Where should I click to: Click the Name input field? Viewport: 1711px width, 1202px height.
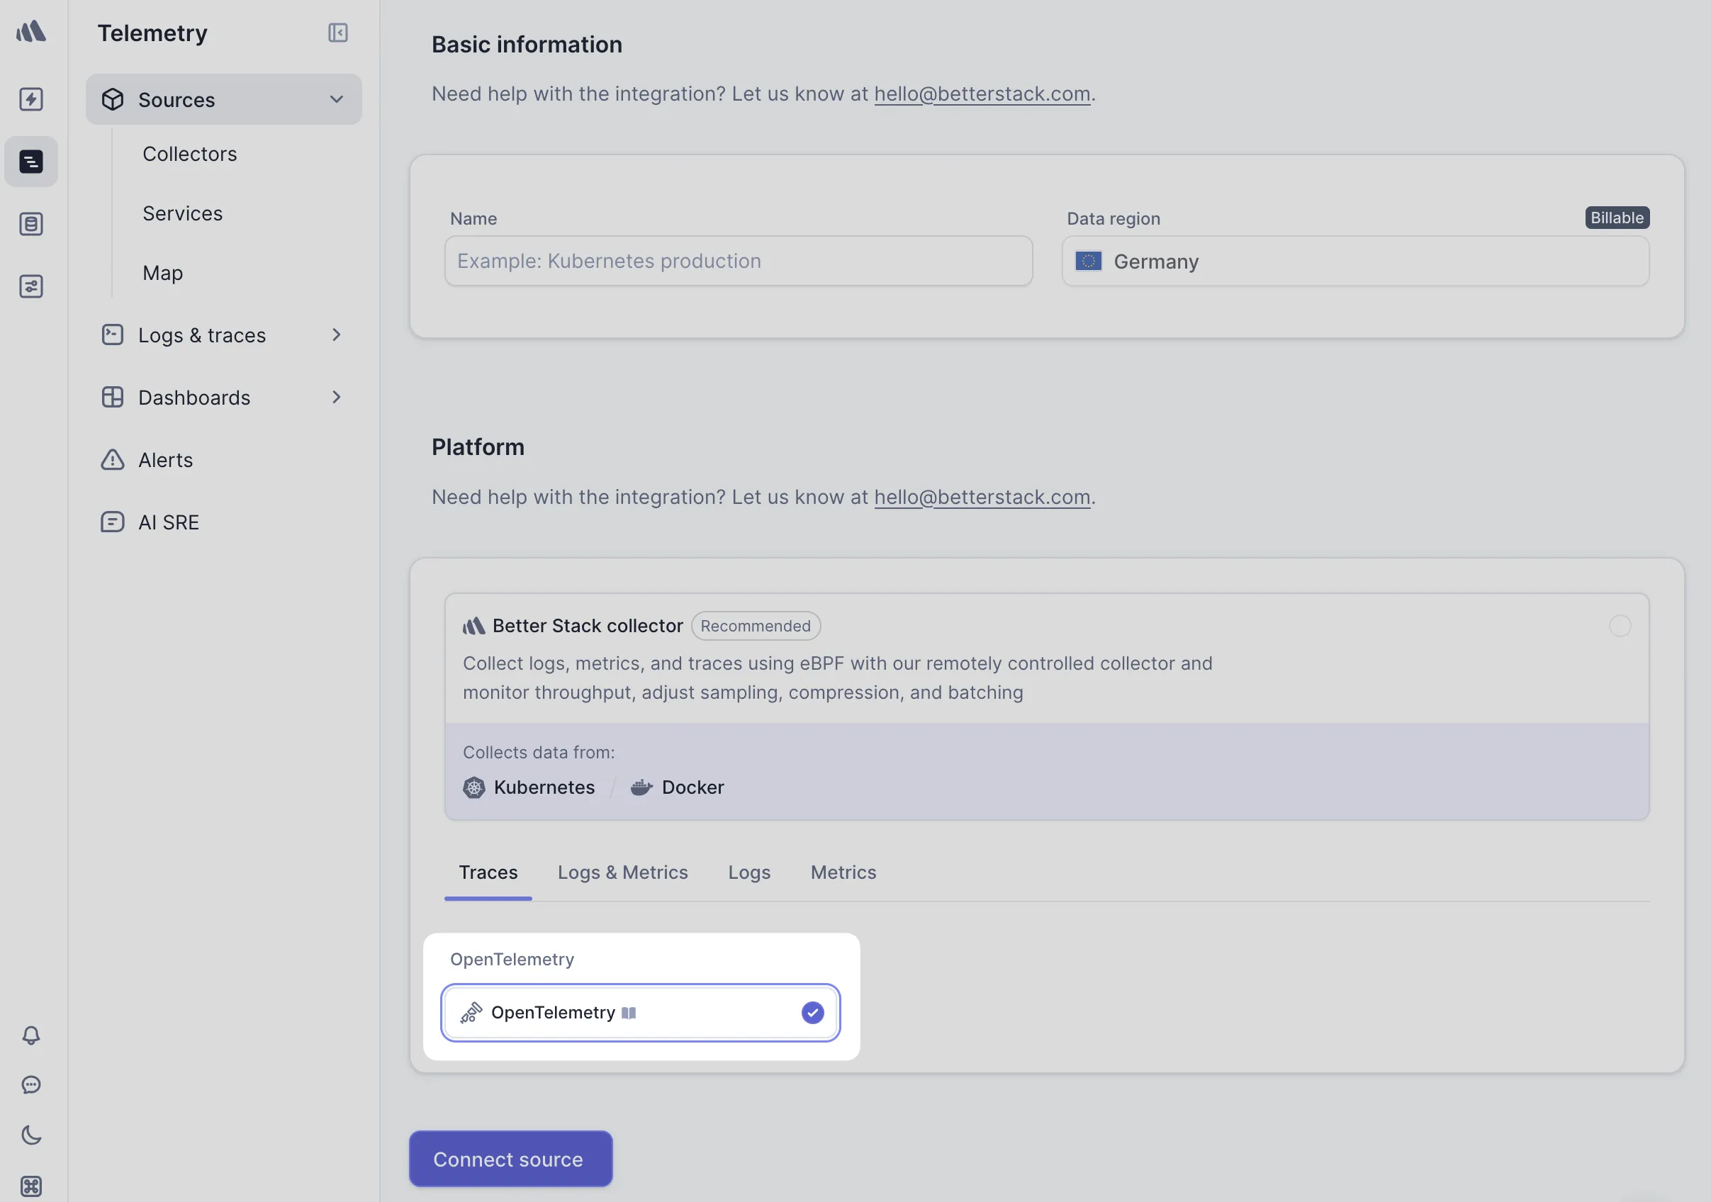pos(738,262)
